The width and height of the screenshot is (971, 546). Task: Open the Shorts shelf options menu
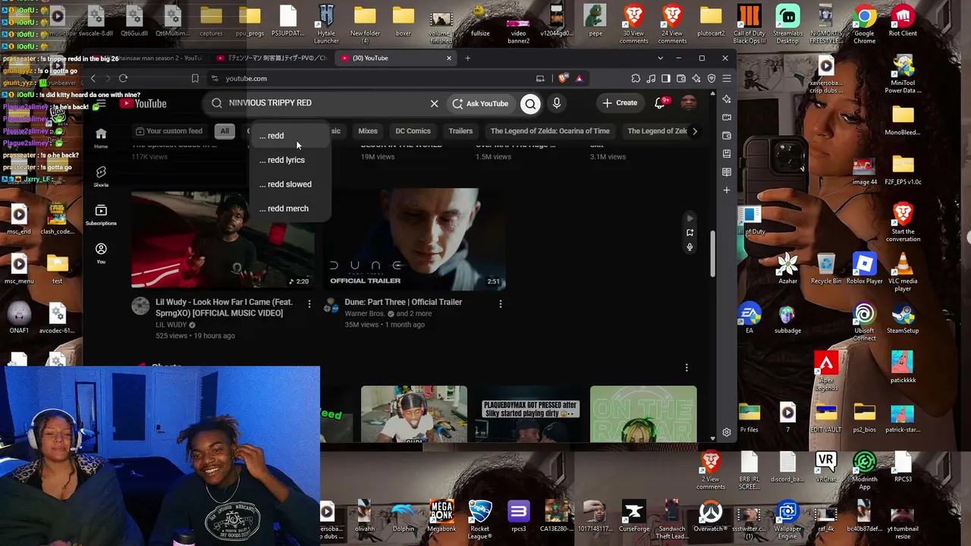687,368
